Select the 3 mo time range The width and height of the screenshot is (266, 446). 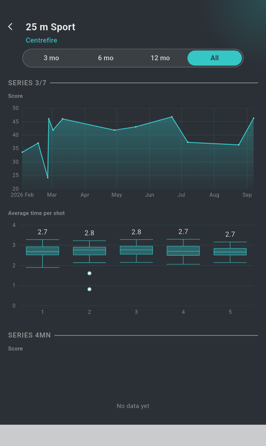point(51,58)
